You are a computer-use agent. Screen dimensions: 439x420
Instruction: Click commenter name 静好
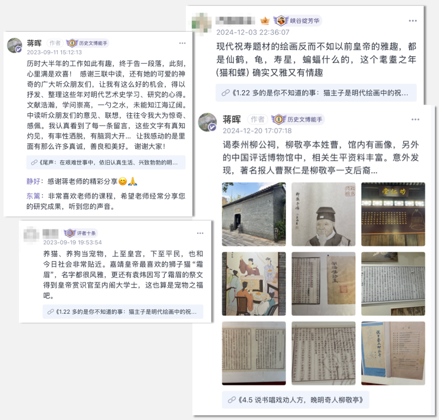(33, 181)
